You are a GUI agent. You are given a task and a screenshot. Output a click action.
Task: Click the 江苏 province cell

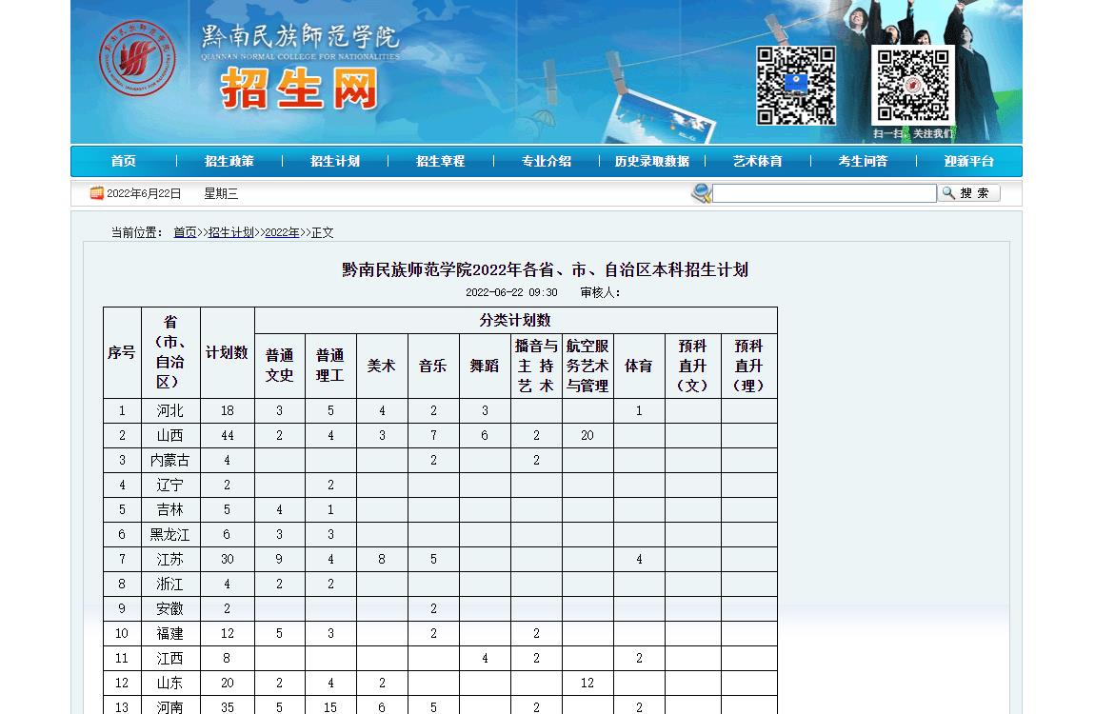[x=169, y=560]
